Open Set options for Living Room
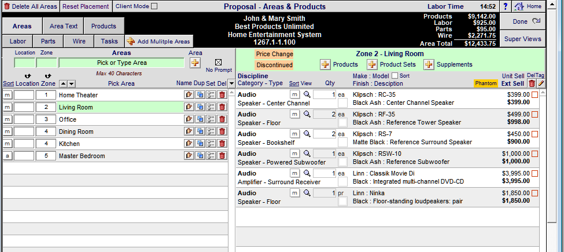 [x=211, y=107]
